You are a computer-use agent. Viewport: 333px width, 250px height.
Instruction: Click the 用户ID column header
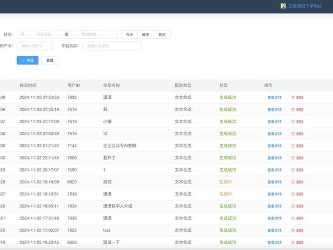(x=74, y=85)
